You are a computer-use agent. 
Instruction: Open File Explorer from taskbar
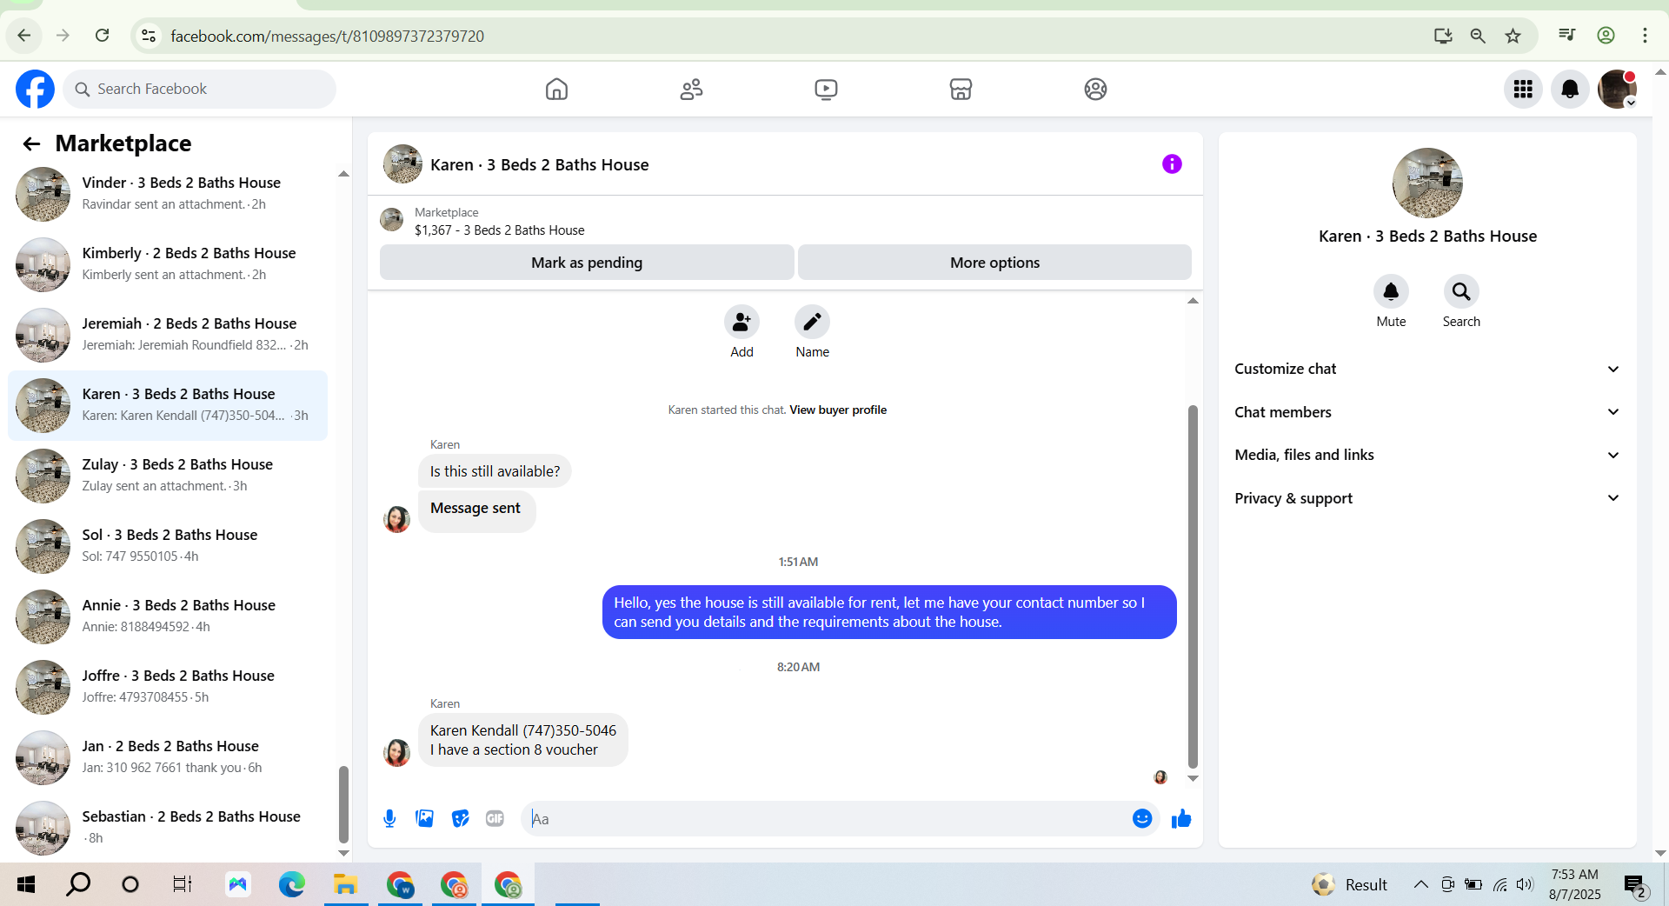click(345, 884)
